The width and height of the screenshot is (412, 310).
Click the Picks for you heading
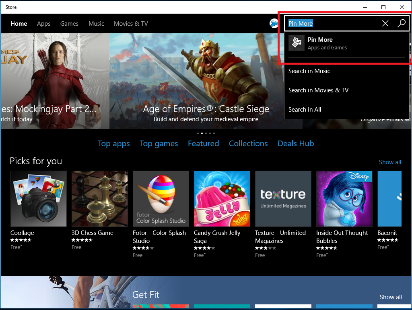point(36,161)
